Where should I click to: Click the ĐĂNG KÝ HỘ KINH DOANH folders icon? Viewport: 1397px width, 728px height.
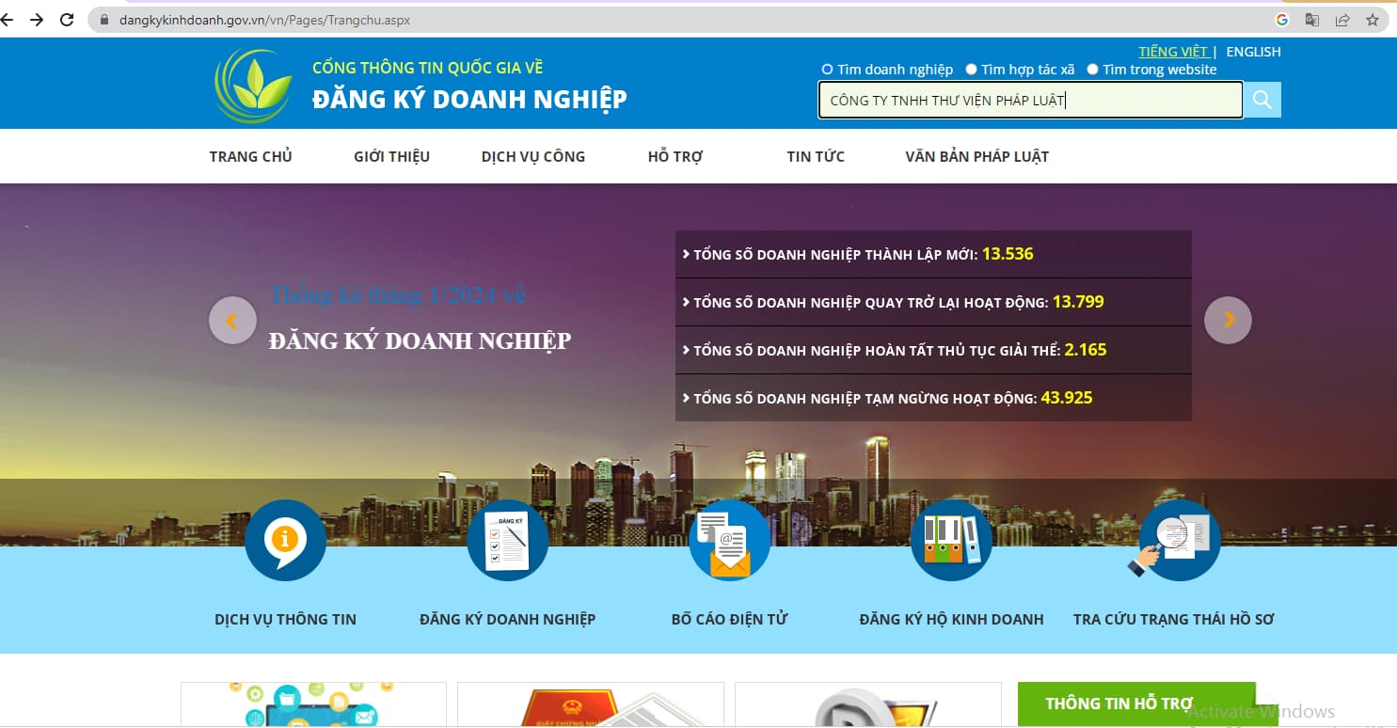click(x=951, y=541)
